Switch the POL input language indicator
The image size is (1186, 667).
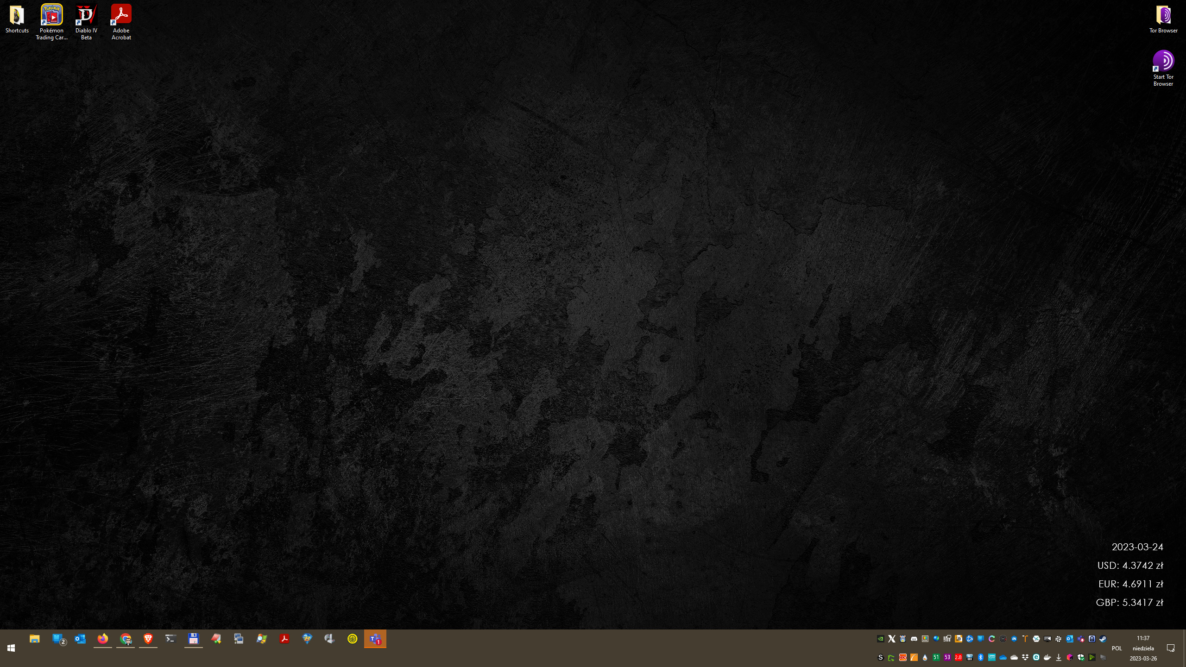pyautogui.click(x=1117, y=648)
